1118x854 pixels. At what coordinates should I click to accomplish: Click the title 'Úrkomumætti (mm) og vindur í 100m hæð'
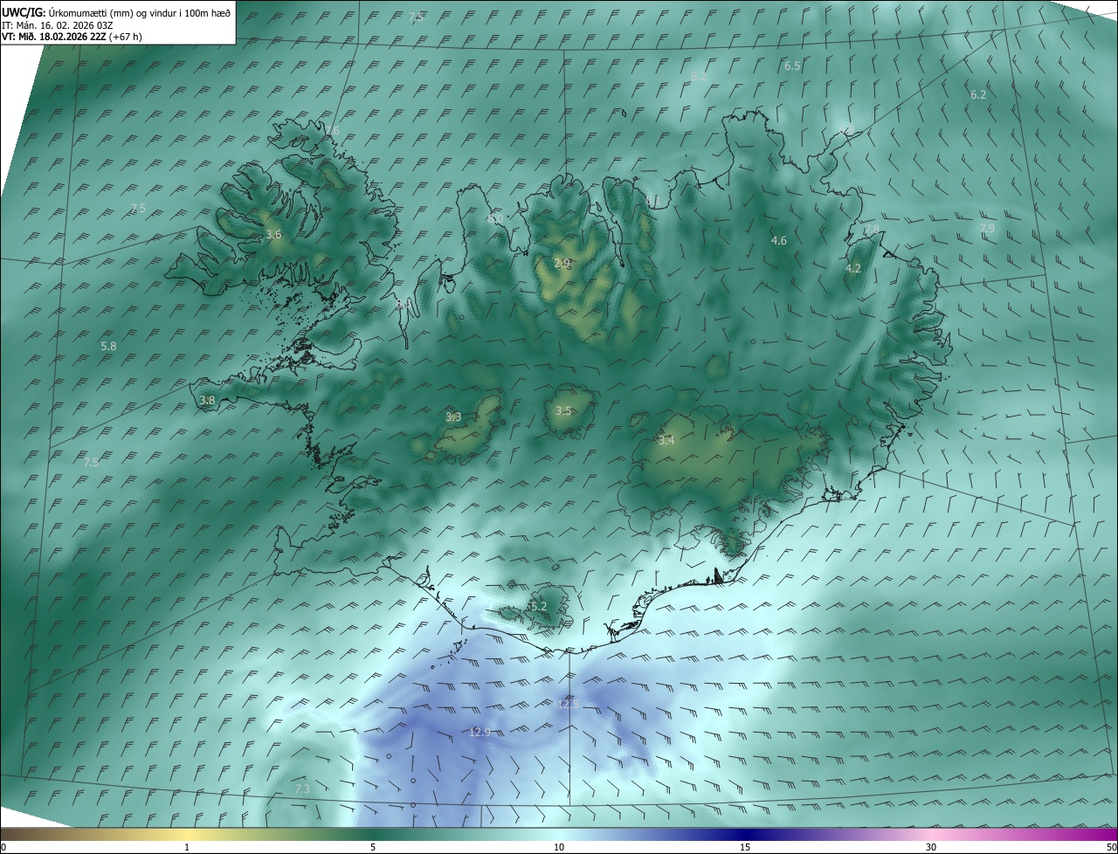(x=140, y=12)
